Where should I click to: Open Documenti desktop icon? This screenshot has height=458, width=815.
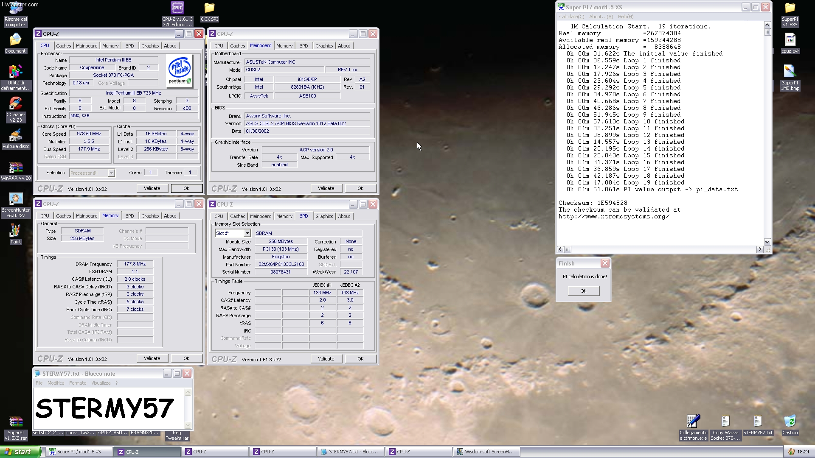point(16,43)
